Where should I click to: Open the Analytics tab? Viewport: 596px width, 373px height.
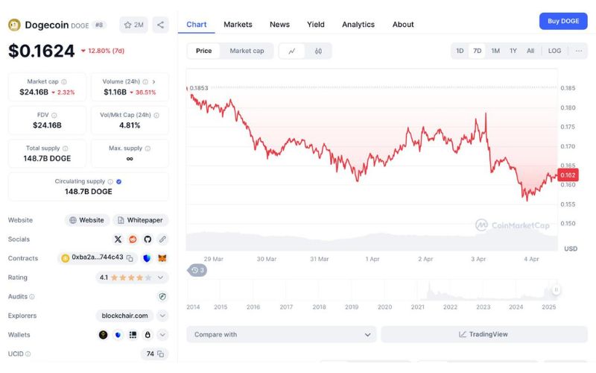coord(358,24)
